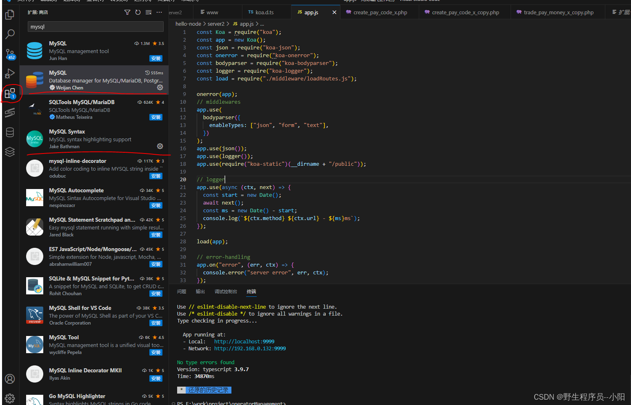Screen dimensions: 631x405
Task: Install MySQL Autocomplete extension
Action: (x=156, y=205)
